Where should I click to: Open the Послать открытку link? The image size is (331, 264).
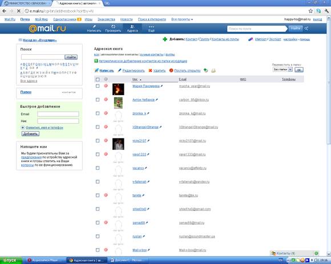click(x=187, y=71)
